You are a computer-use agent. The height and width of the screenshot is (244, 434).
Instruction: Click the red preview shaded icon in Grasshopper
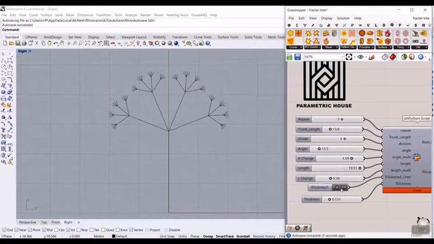(x=393, y=57)
